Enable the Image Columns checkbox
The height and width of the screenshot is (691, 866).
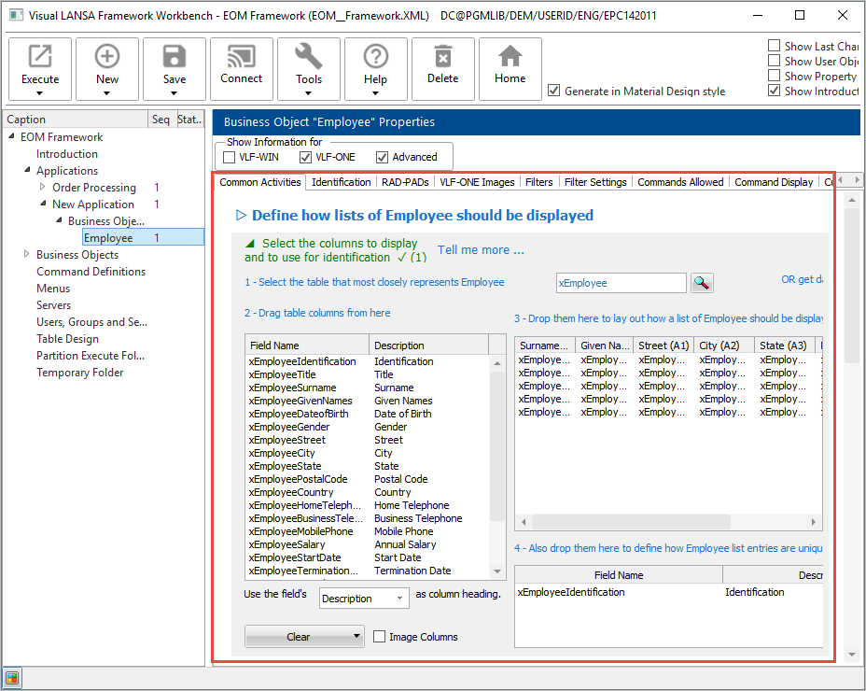(380, 637)
